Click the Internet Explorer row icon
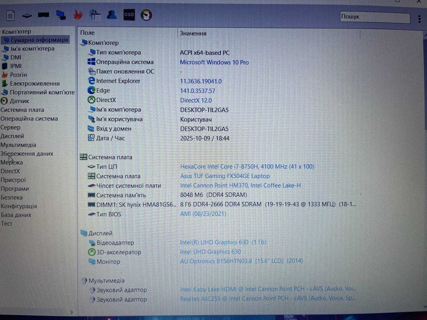 [x=91, y=81]
